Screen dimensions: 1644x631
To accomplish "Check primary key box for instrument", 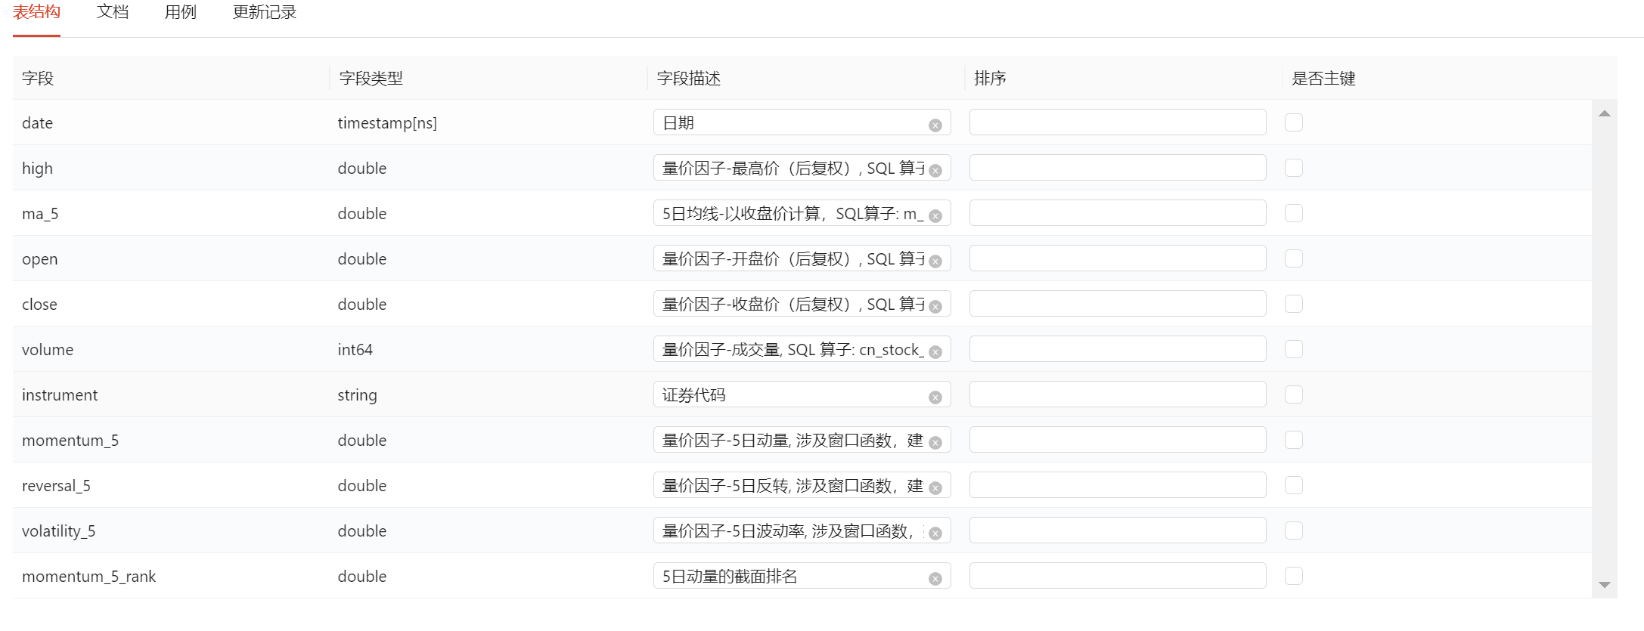I will (1294, 394).
